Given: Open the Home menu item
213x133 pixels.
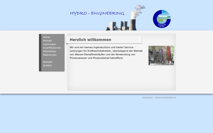Looking at the screenshot, I should click(x=47, y=37).
